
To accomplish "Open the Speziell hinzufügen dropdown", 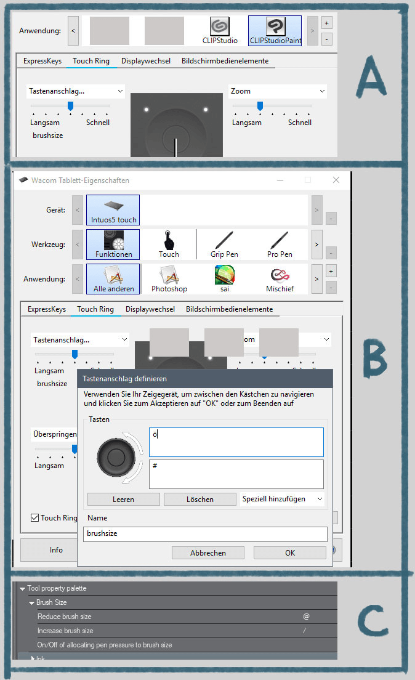I will pyautogui.click(x=283, y=499).
